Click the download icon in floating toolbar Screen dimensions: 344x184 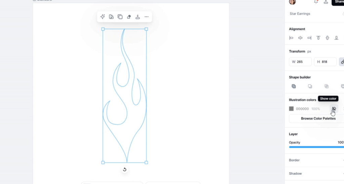point(138,17)
